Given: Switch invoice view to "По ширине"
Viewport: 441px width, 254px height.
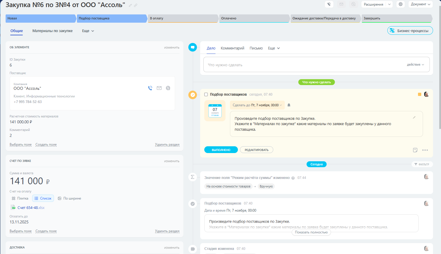Looking at the screenshot, I should pyautogui.click(x=69, y=198).
